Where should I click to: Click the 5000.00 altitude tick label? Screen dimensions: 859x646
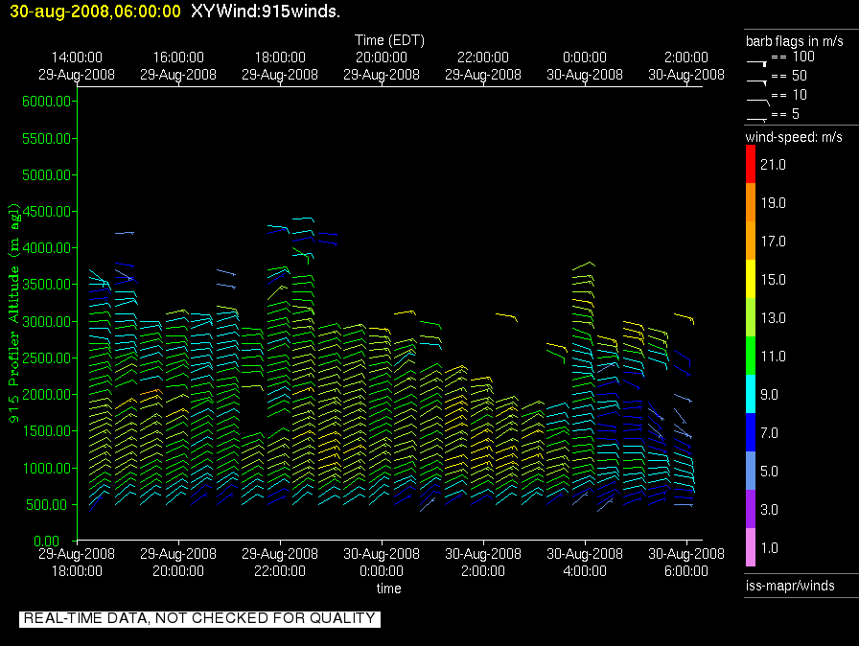[47, 175]
